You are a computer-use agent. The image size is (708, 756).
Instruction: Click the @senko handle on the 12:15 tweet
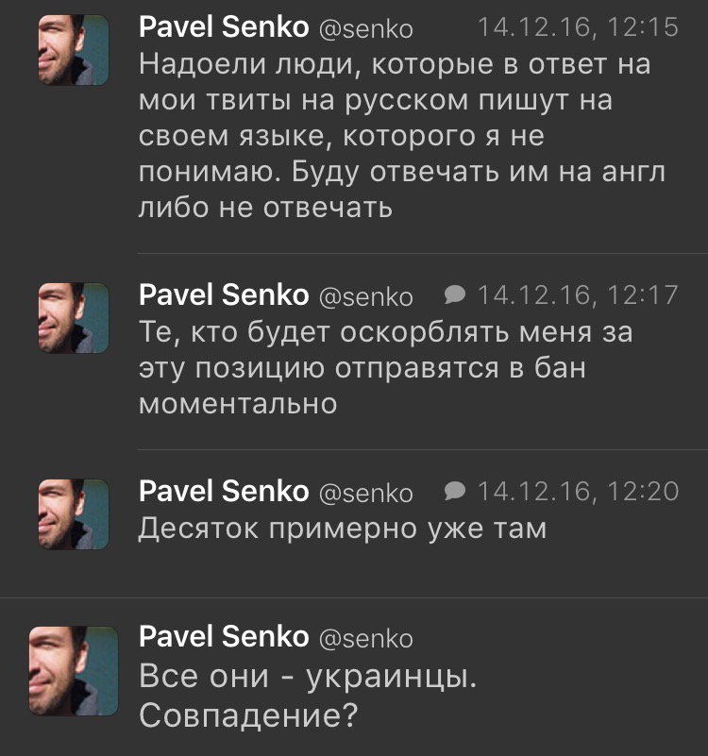(x=365, y=29)
